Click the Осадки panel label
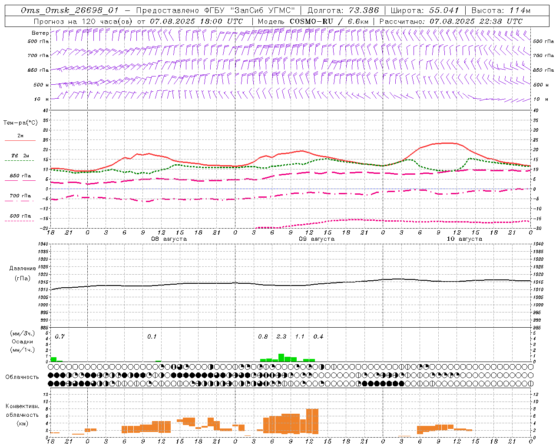 (22, 342)
